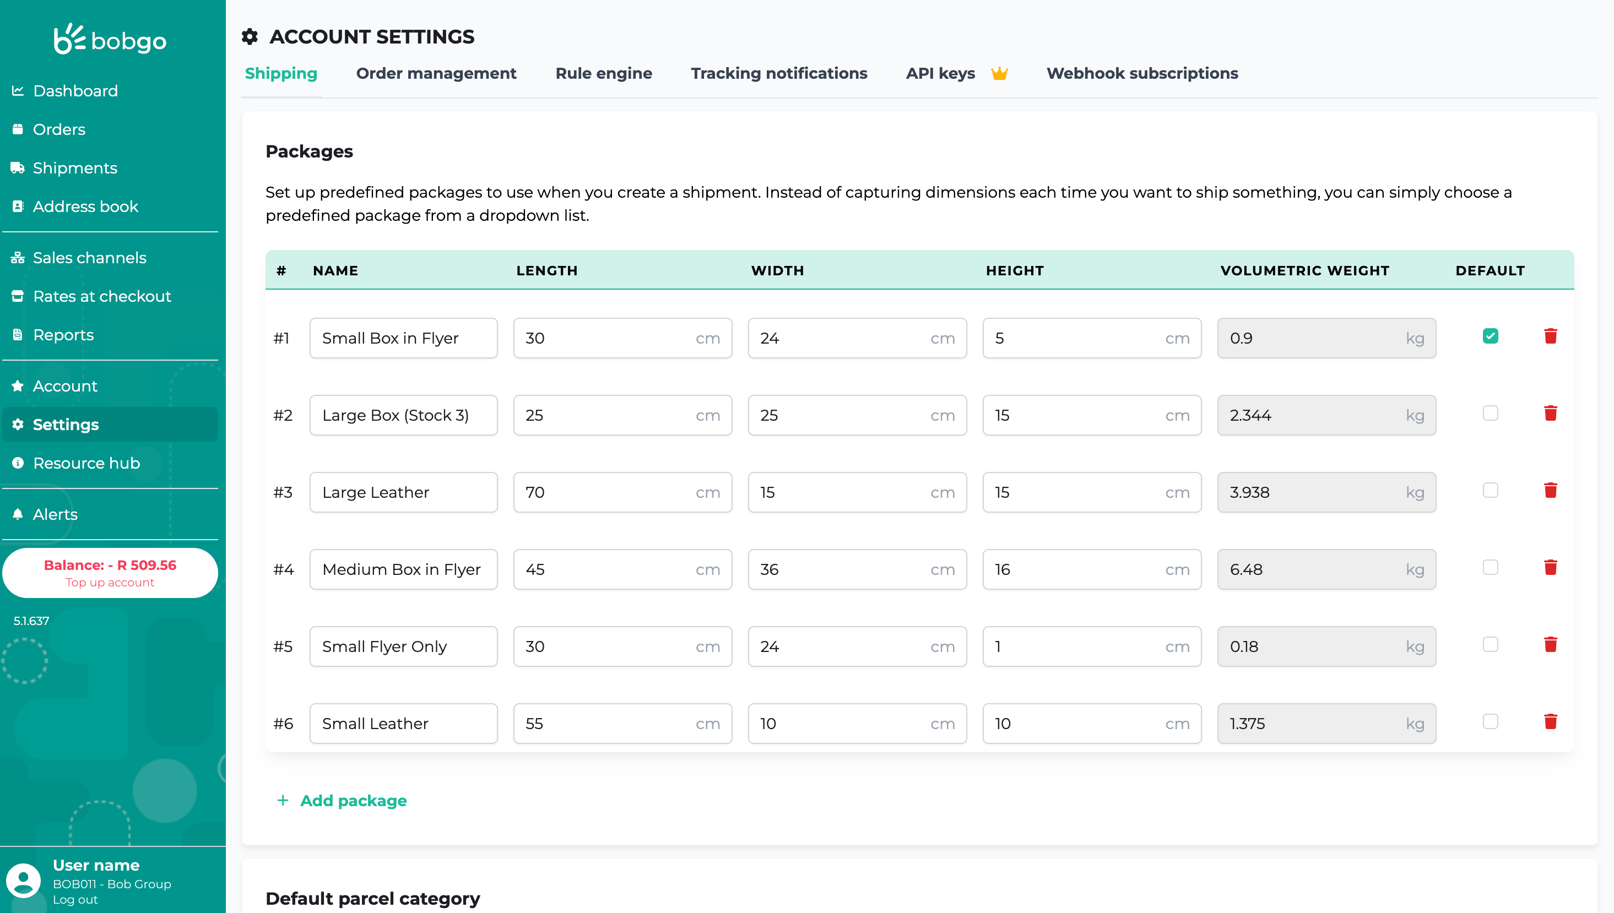Click volumetric weight 0.9 field
1614x913 pixels.
(1326, 338)
